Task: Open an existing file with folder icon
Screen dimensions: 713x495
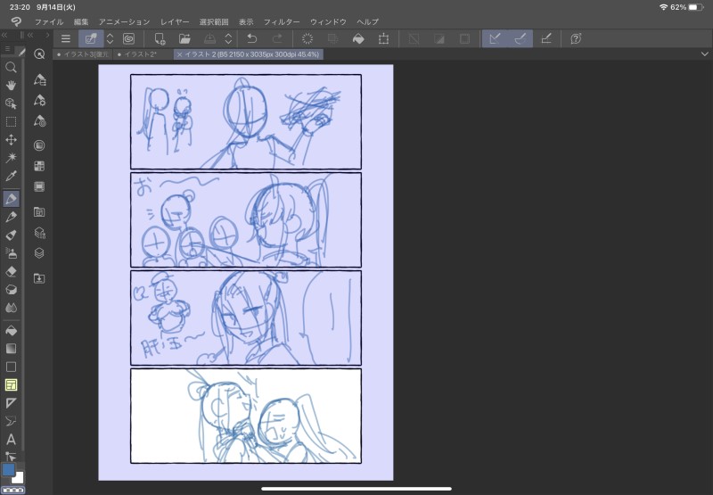Action: click(184, 38)
